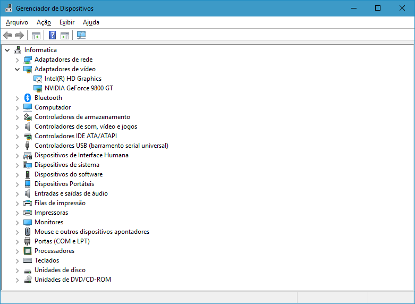415x304 pixels.
Task: Click the speaker icon beside Controladores de som
Action: click(27, 126)
